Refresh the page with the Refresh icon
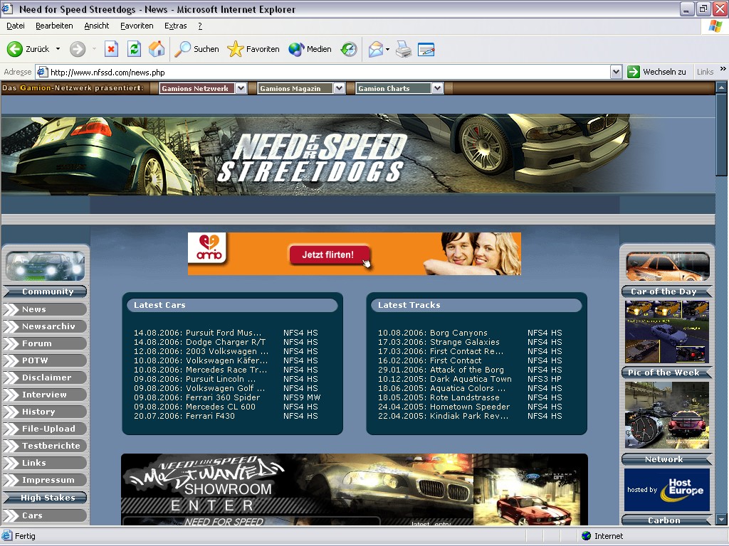 point(134,49)
